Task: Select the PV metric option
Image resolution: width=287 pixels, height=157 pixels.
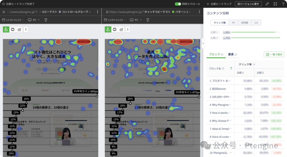Action: [233, 23]
